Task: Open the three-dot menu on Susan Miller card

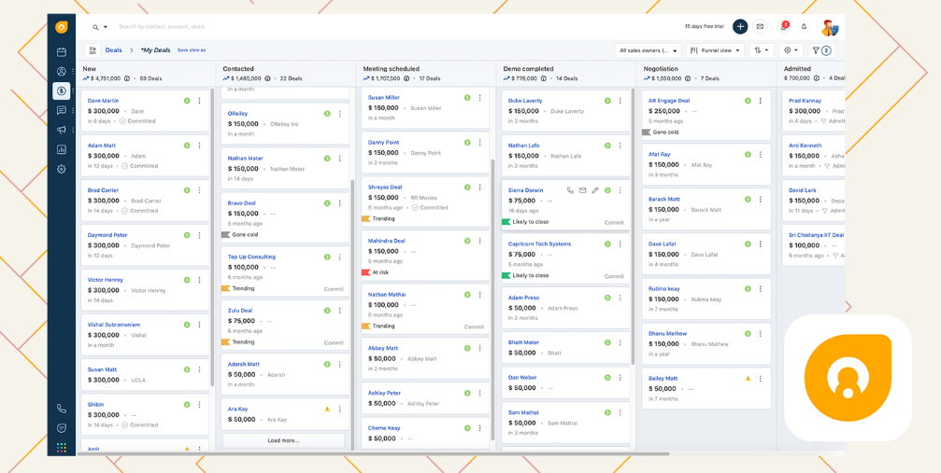Action: [480, 97]
